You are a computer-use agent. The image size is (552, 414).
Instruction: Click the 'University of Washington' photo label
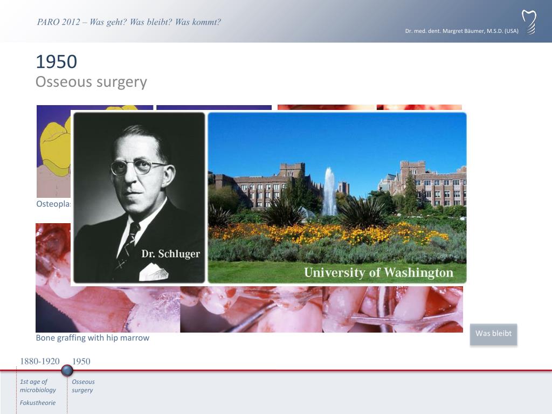378,272
